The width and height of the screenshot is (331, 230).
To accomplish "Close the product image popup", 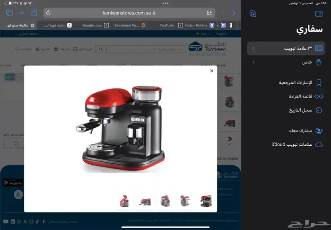I will 212,71.
